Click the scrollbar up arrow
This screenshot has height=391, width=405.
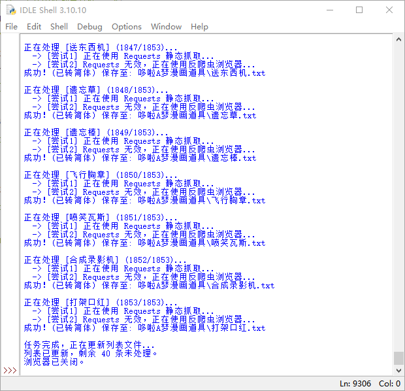(x=398, y=39)
